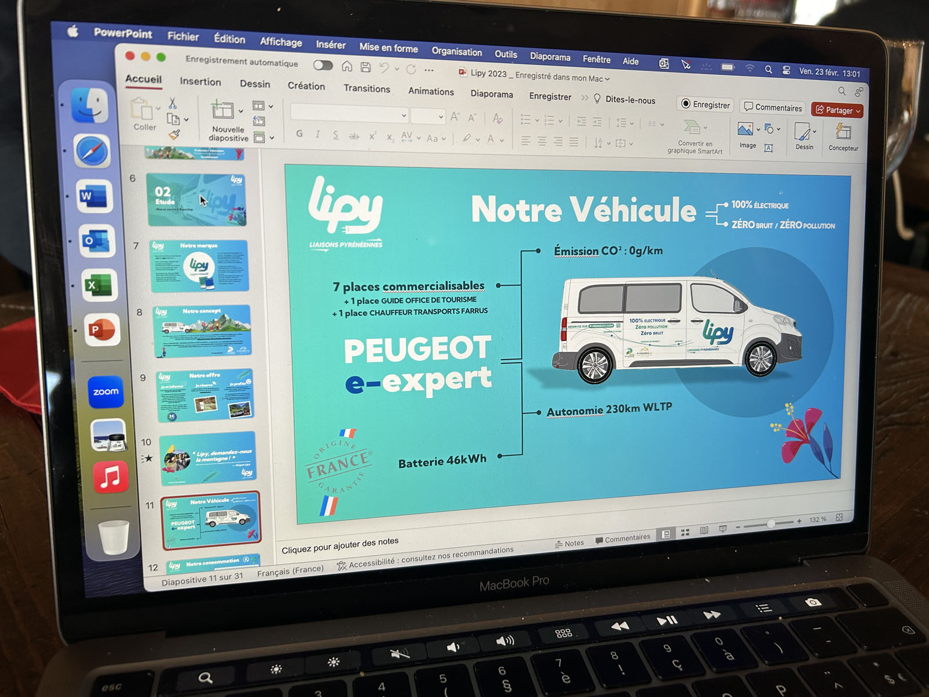This screenshot has width=929, height=697.
Task: Switch to the Transitions tab
Action: (366, 88)
